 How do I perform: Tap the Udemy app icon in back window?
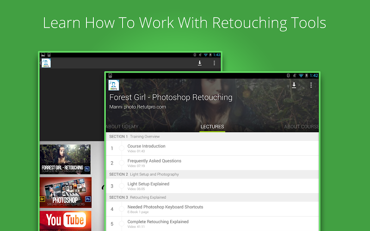click(46, 63)
